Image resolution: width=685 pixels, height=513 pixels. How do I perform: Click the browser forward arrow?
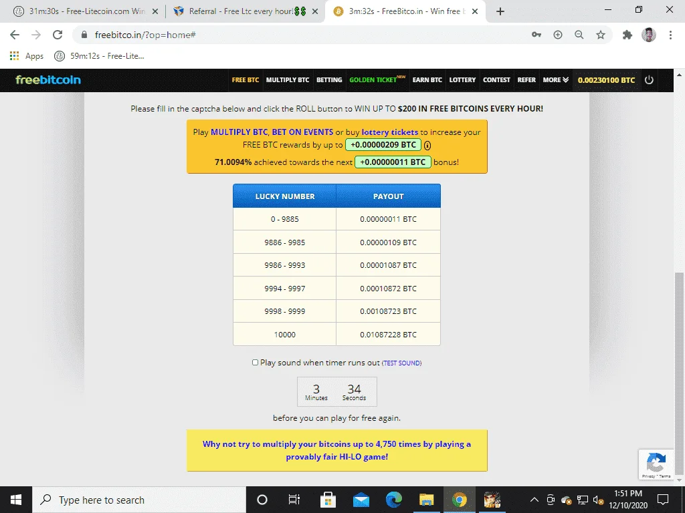tap(36, 35)
